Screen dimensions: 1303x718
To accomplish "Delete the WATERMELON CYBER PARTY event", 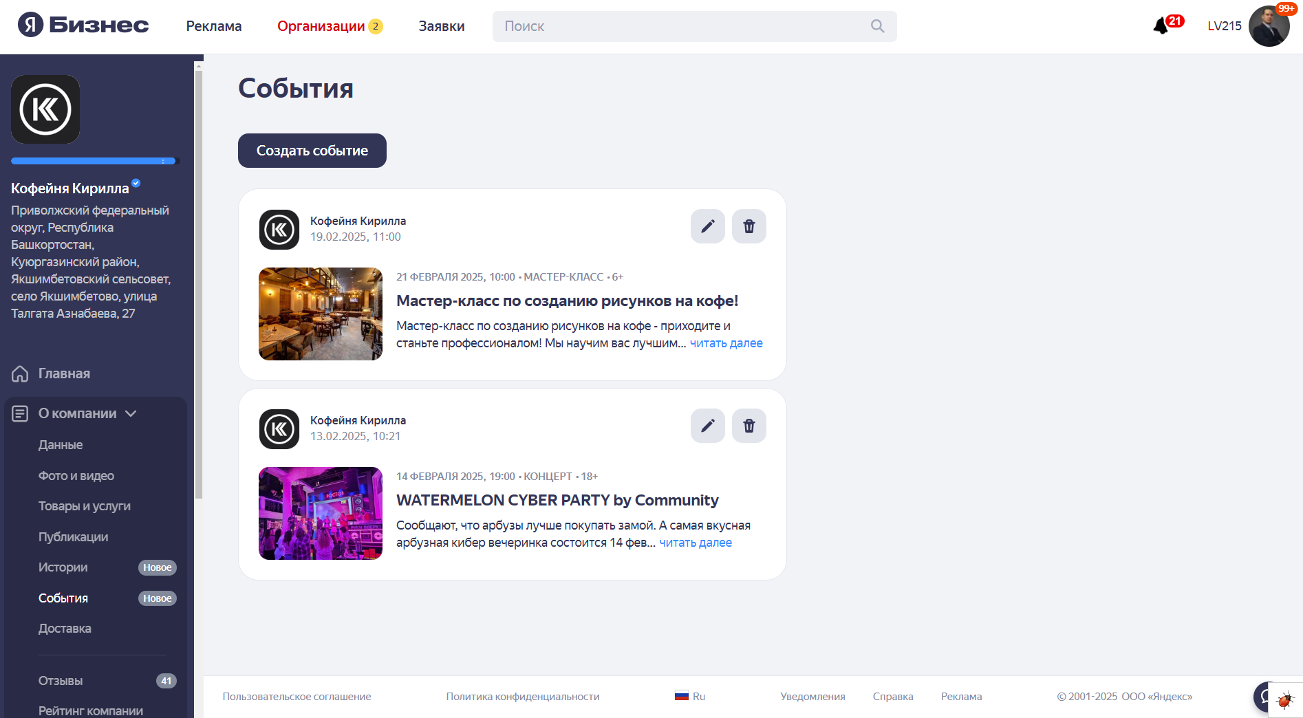I will pyautogui.click(x=749, y=426).
